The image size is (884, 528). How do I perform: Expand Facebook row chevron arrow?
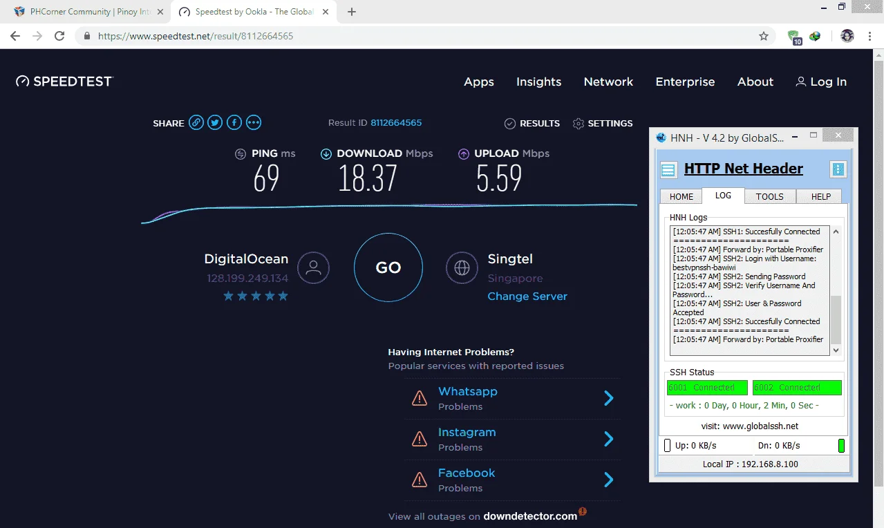coord(609,480)
